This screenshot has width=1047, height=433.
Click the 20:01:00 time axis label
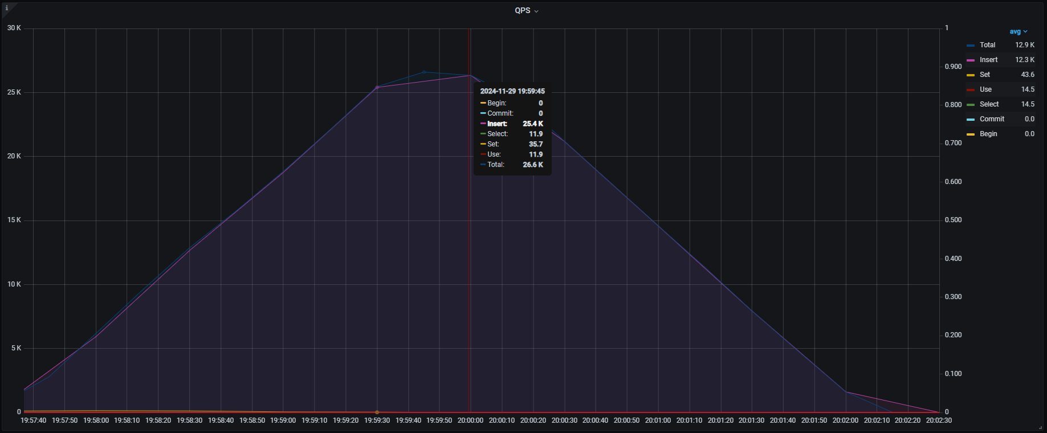[658, 420]
